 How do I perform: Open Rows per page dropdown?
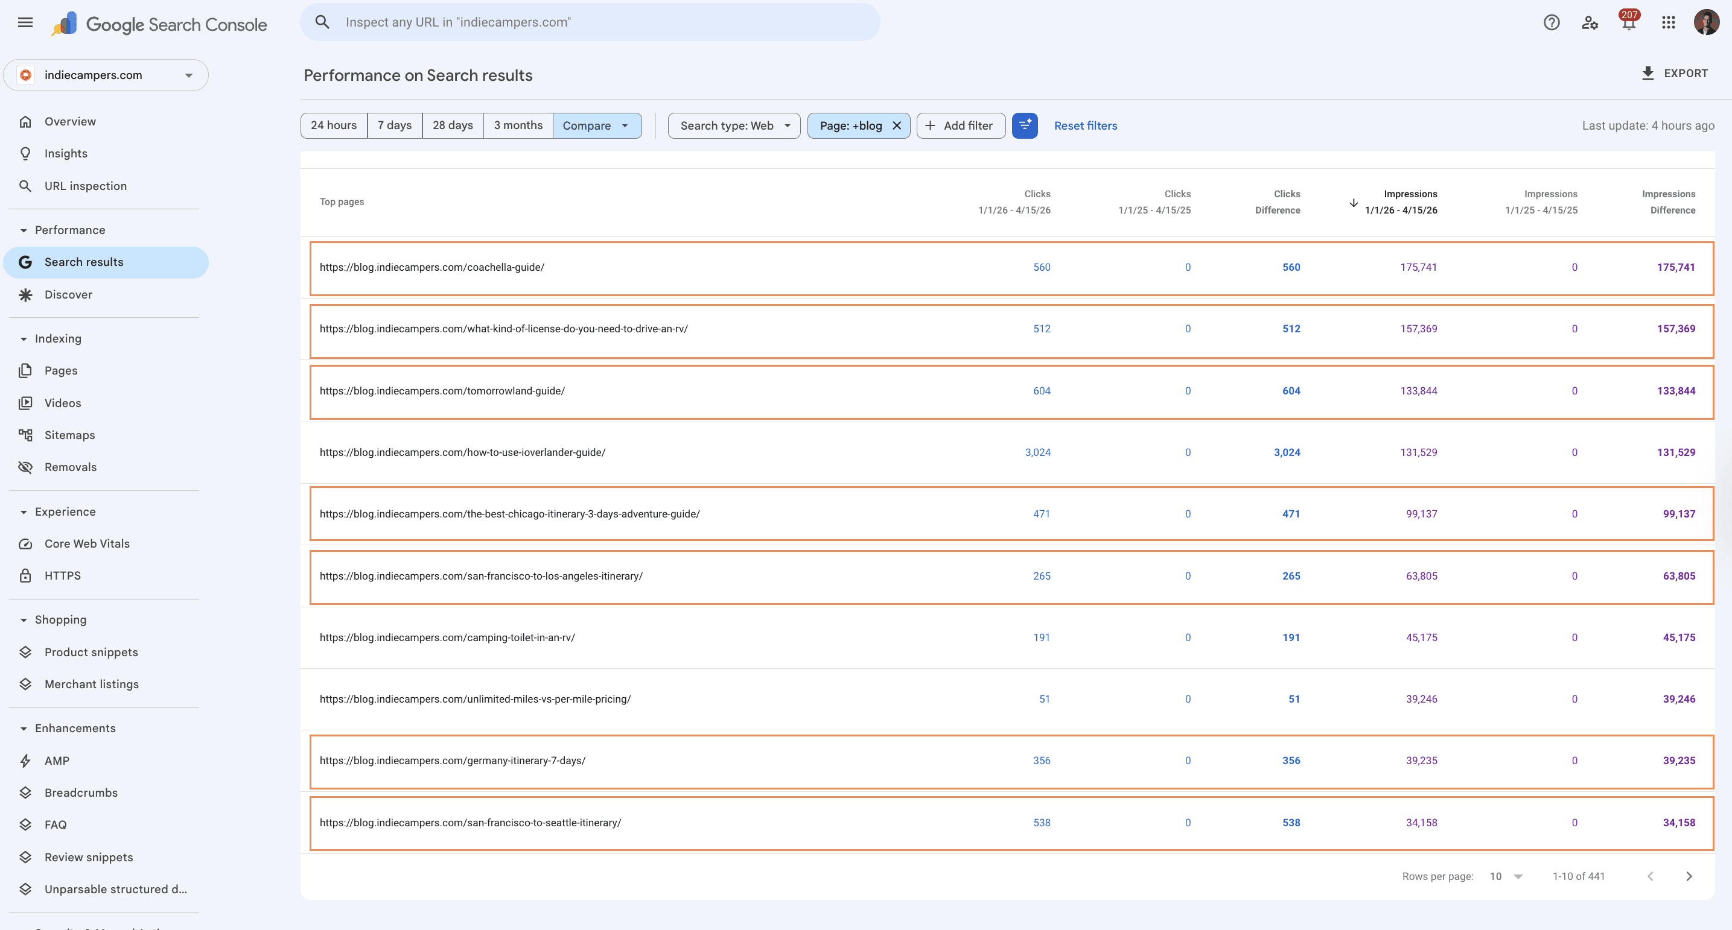click(1506, 876)
